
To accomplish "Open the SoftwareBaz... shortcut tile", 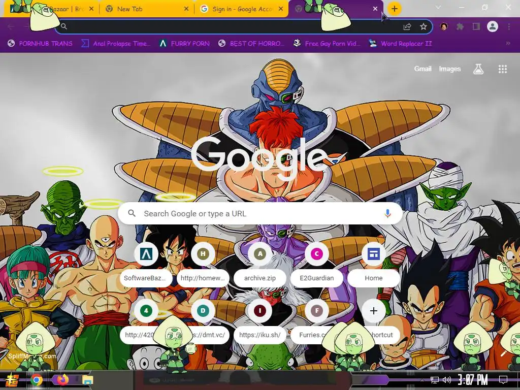I will [146, 265].
